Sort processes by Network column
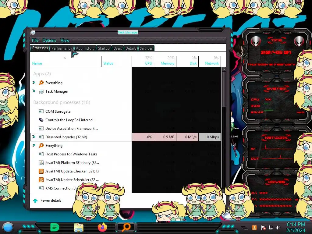Image resolution: width=312 pixels, height=234 pixels. (x=210, y=62)
